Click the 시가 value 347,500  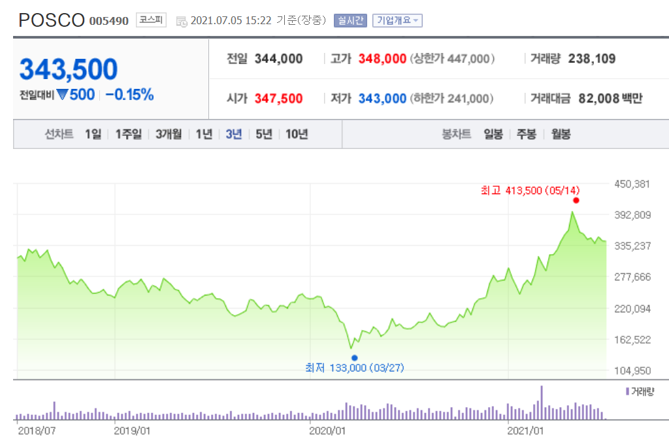point(278,99)
